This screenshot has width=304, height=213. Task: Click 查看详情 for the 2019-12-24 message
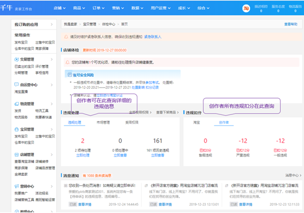[x=85, y=204]
